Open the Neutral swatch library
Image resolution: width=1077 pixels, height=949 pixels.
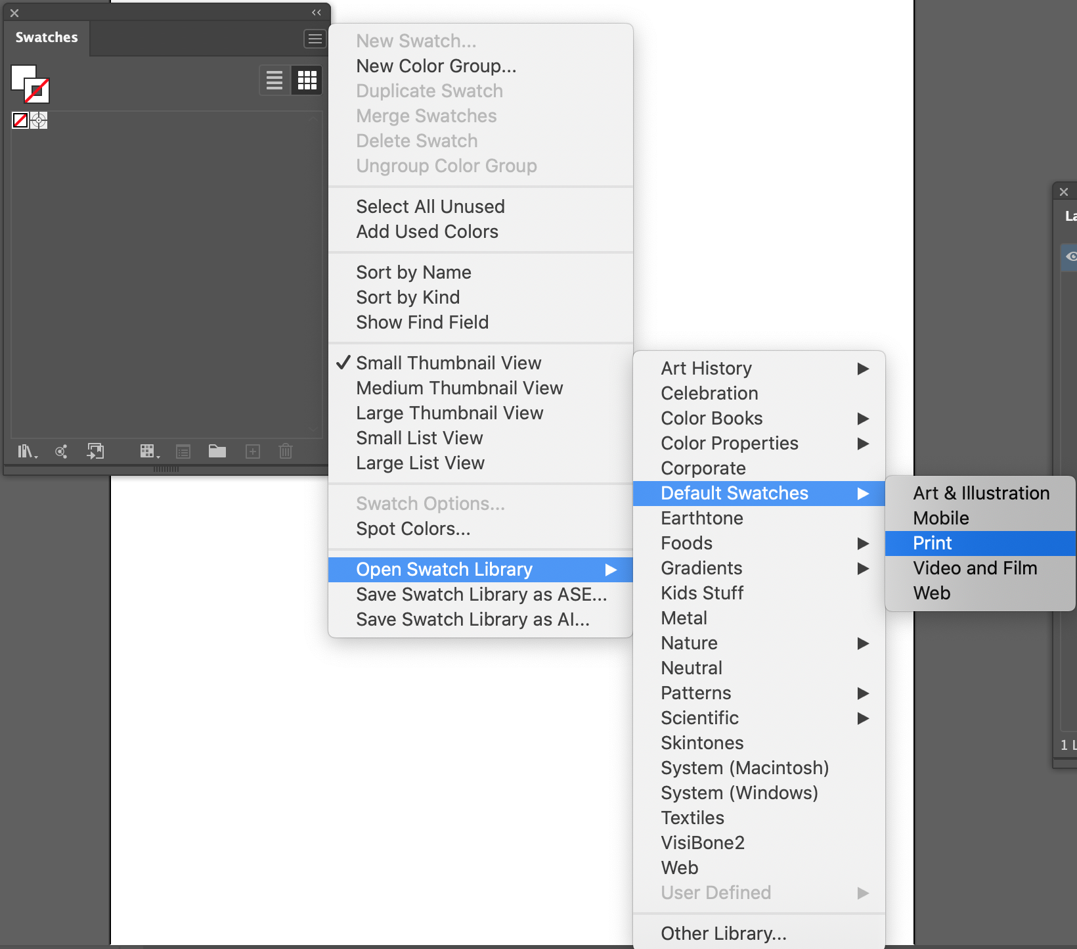point(759,668)
